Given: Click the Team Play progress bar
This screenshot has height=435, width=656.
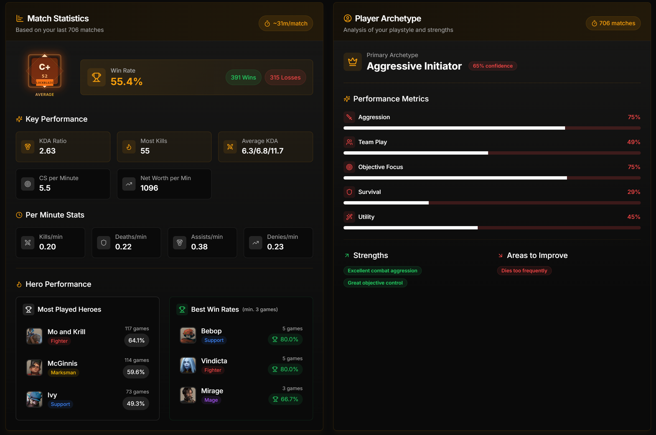Looking at the screenshot, I should pos(492,153).
